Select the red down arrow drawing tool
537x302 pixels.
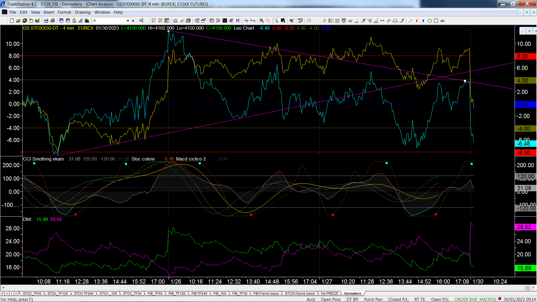click(x=417, y=21)
